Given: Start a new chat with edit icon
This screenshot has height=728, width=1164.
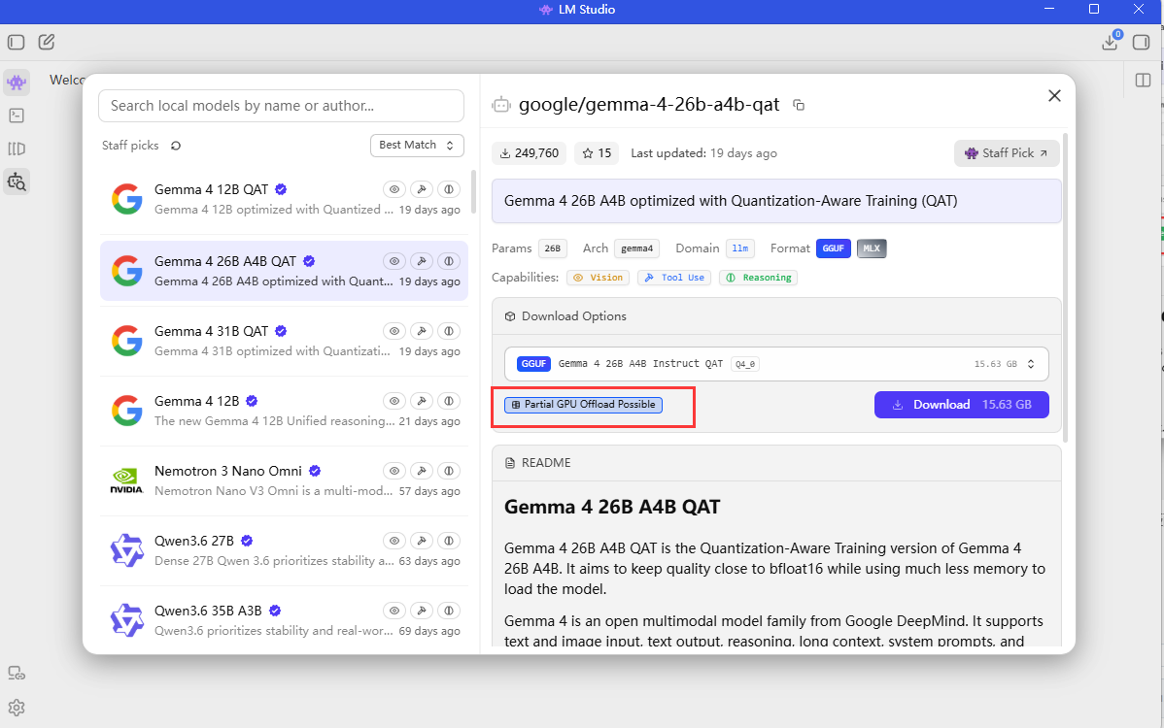Looking at the screenshot, I should 46,43.
